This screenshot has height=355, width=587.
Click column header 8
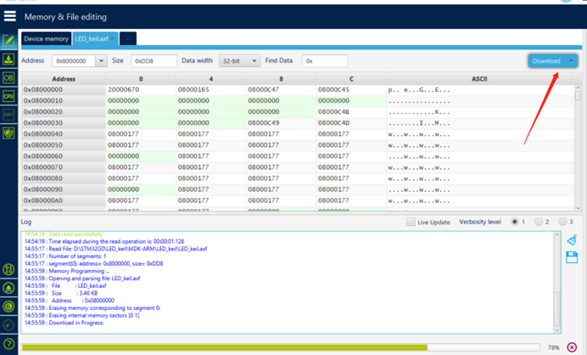(x=281, y=79)
